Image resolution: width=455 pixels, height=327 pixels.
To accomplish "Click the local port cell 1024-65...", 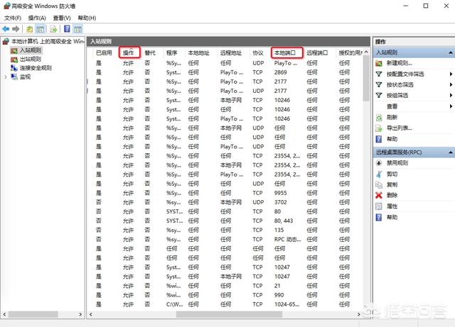I will pos(287,304).
